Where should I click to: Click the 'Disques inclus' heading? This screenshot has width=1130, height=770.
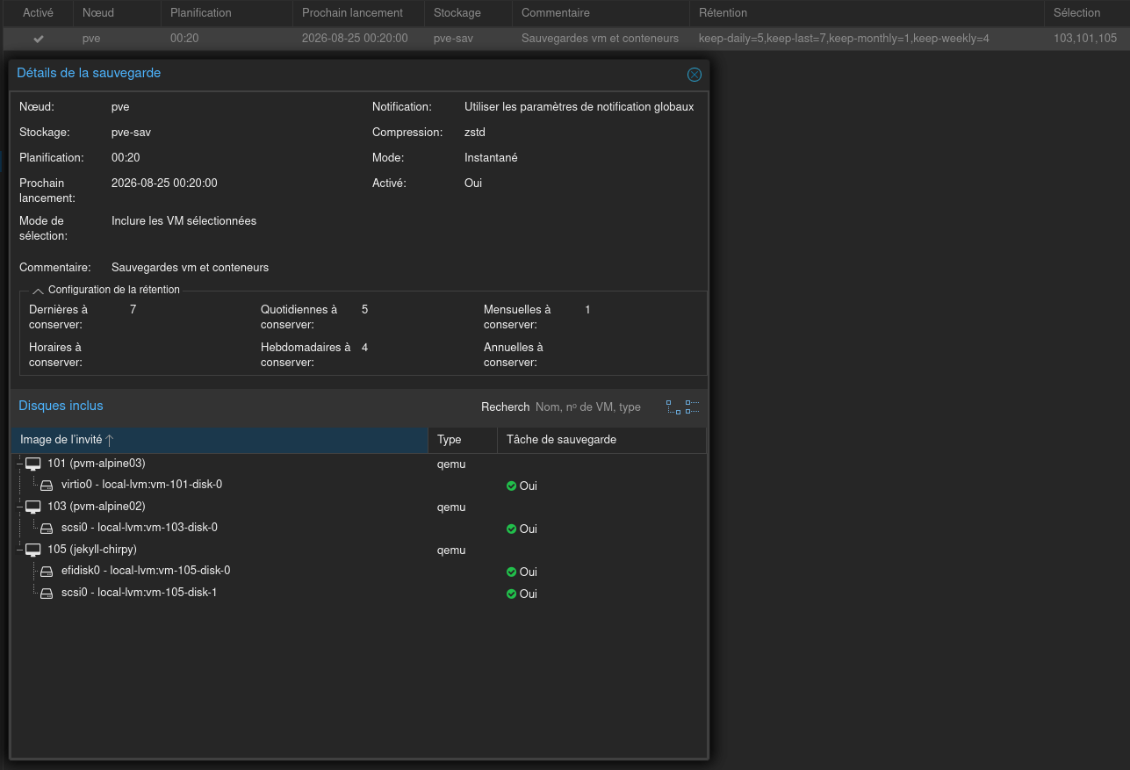pos(61,406)
